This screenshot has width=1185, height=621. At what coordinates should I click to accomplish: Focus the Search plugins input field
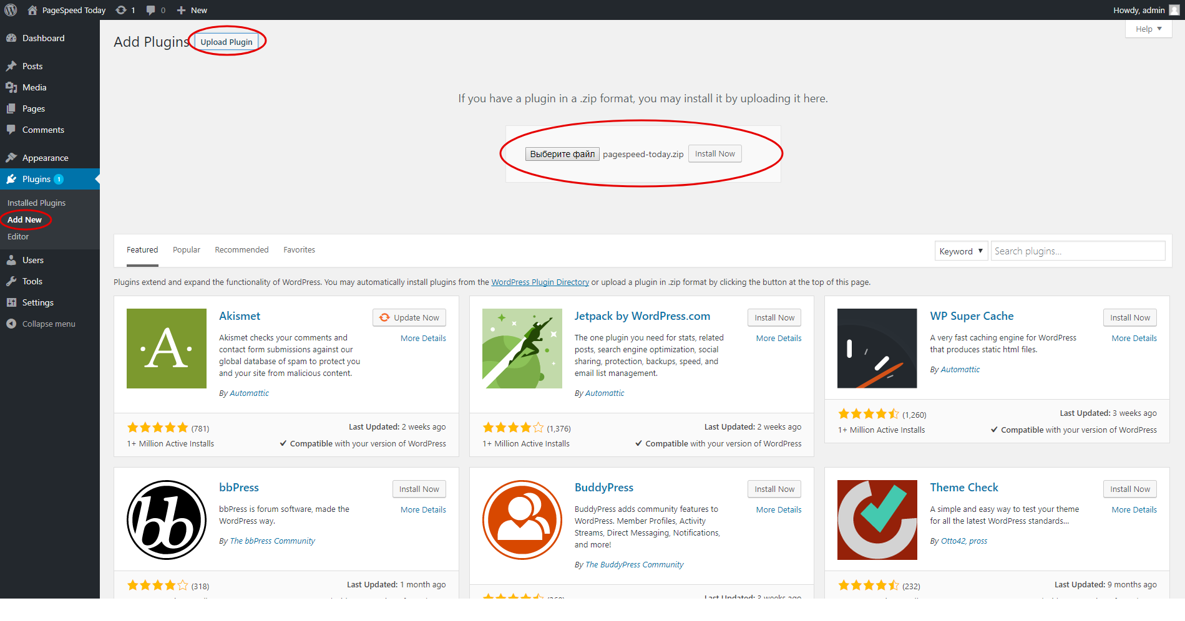coord(1078,251)
